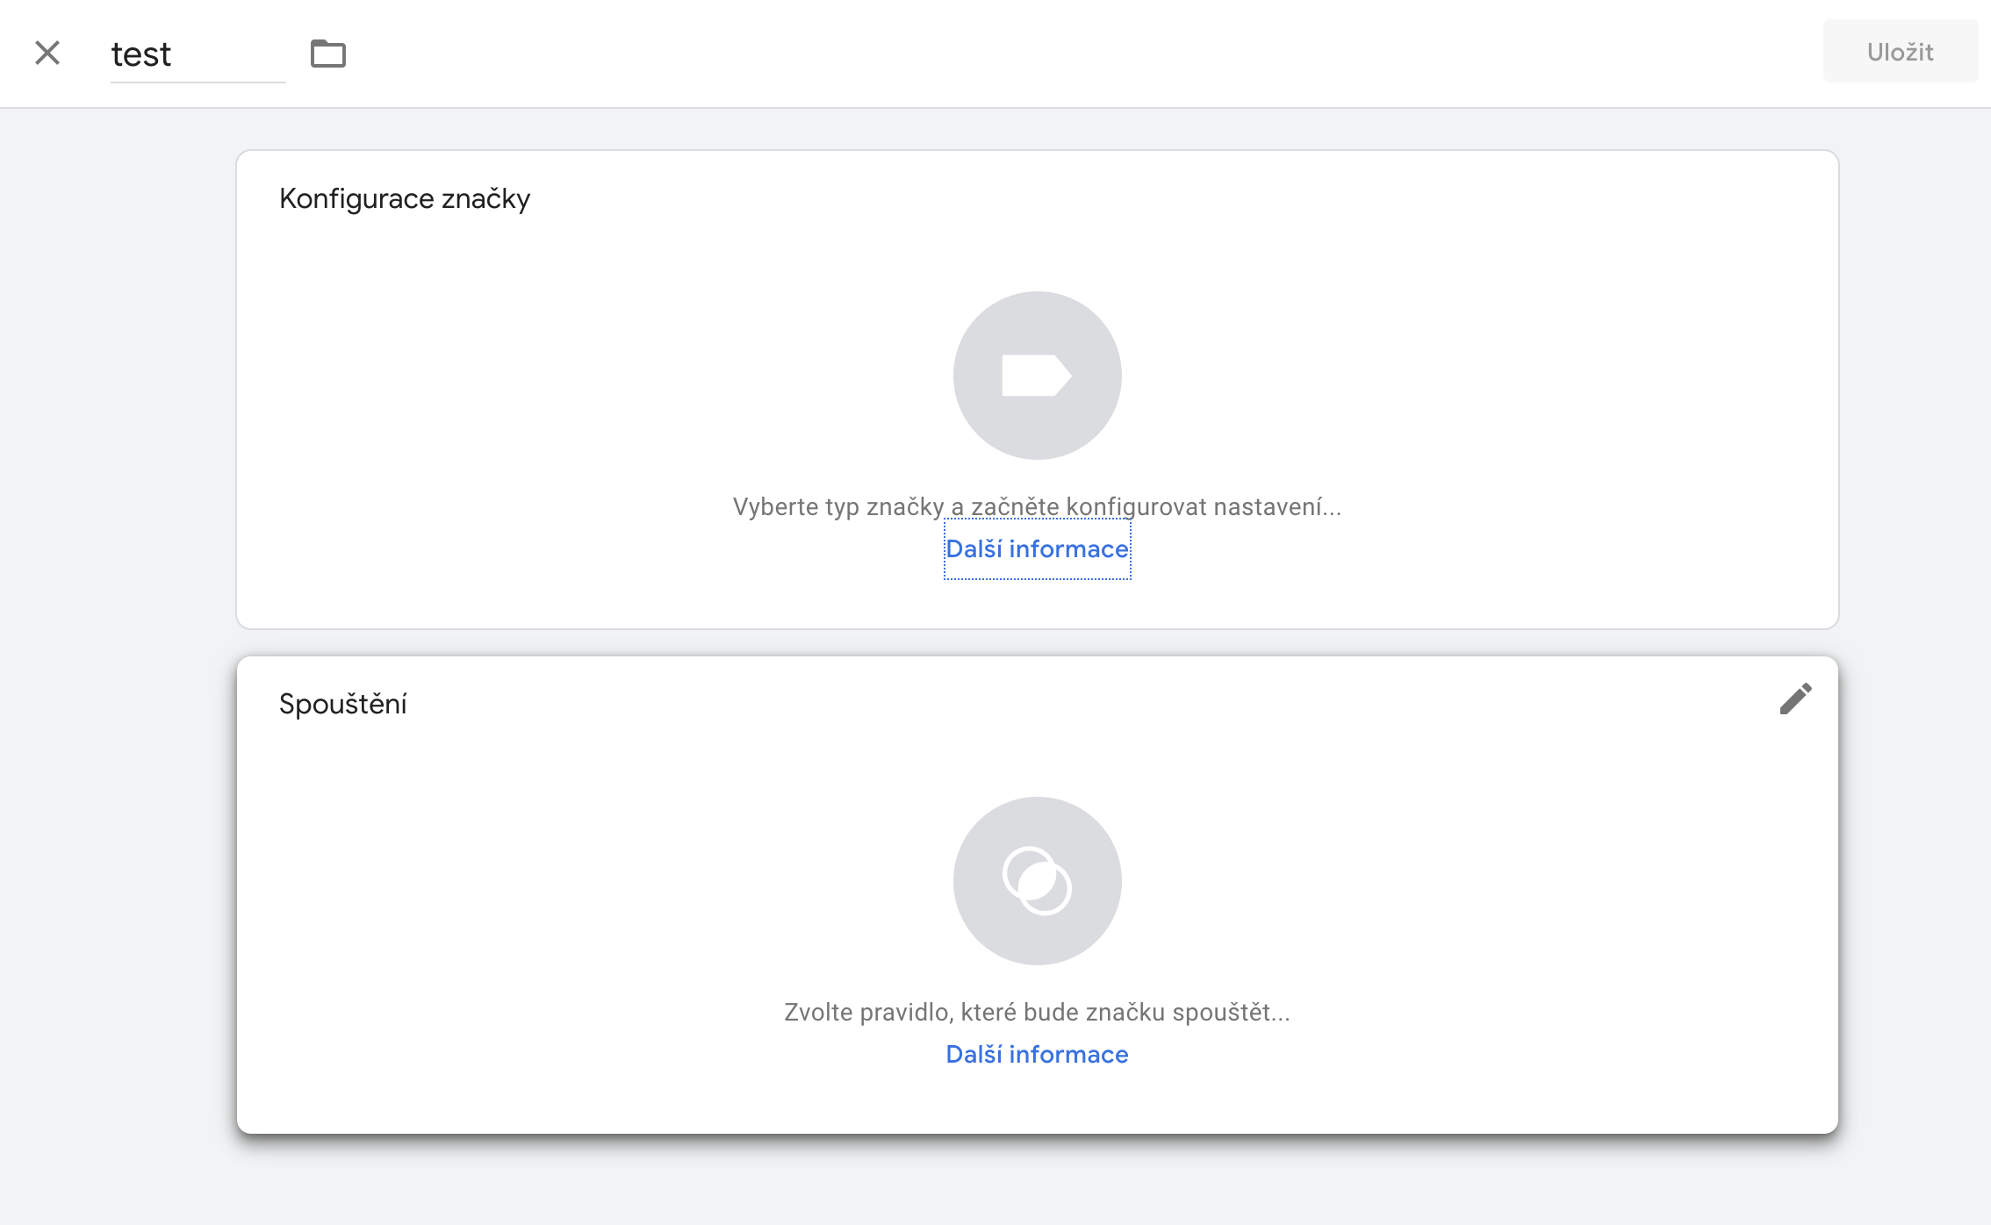Open the folder selection icon

[x=328, y=54]
